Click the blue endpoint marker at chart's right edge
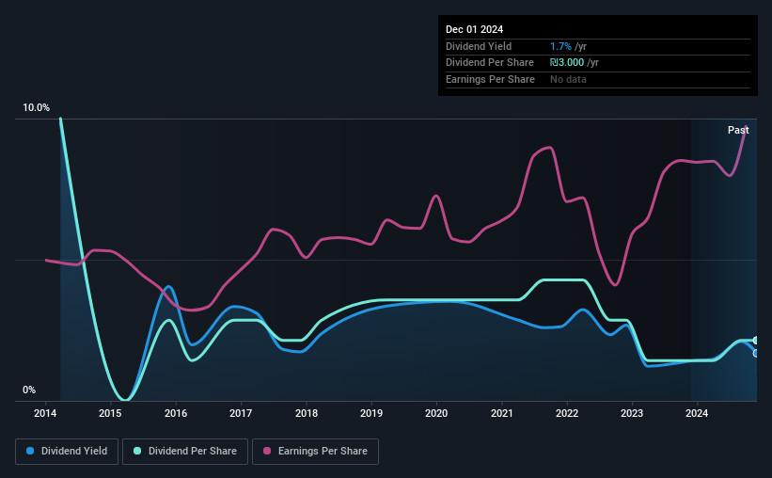This screenshot has height=478, width=772. (x=756, y=354)
